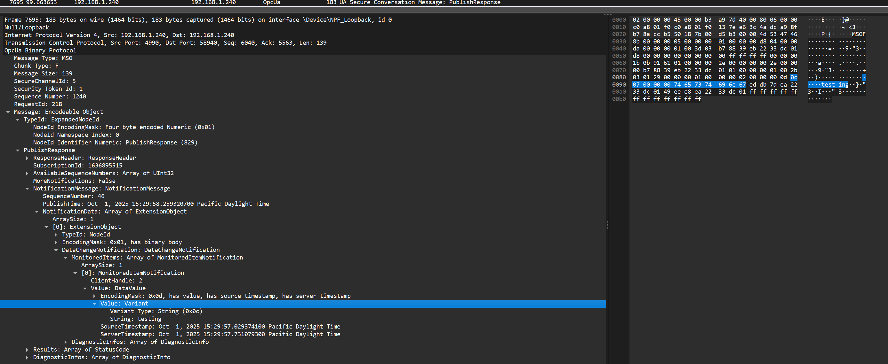
Task: Collapse the DataChangeNotification node
Action: click(x=56, y=250)
